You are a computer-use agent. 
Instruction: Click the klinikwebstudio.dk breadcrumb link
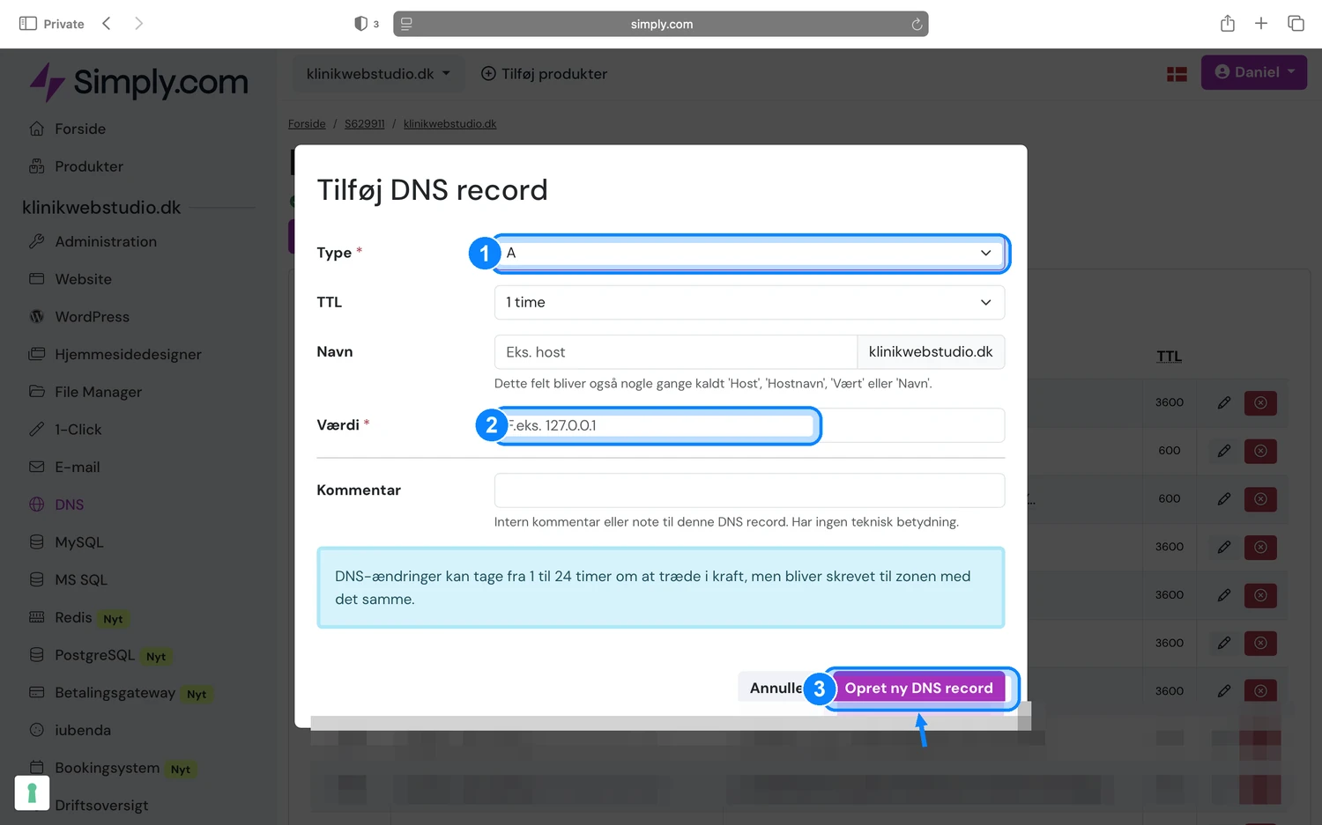click(449, 124)
